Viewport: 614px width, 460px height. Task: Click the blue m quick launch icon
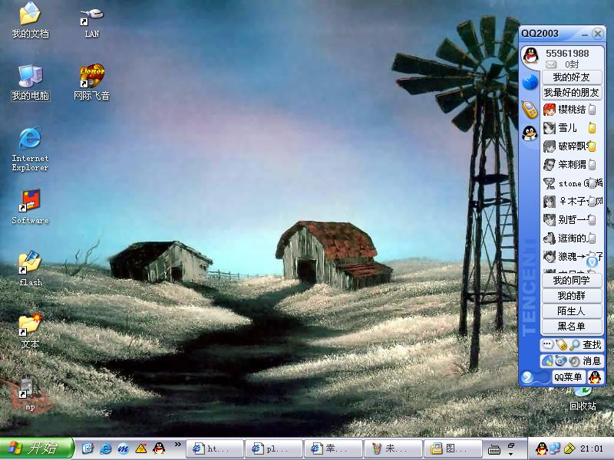(x=124, y=449)
